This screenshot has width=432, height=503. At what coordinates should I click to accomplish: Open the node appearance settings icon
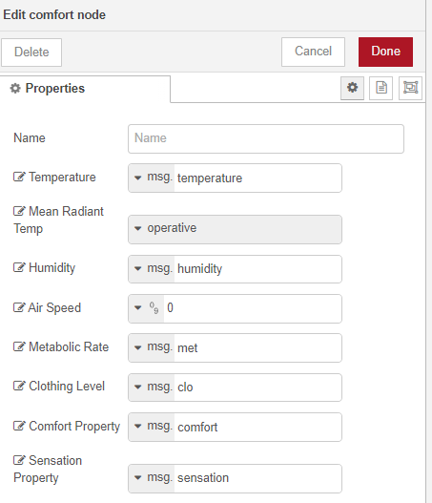410,88
